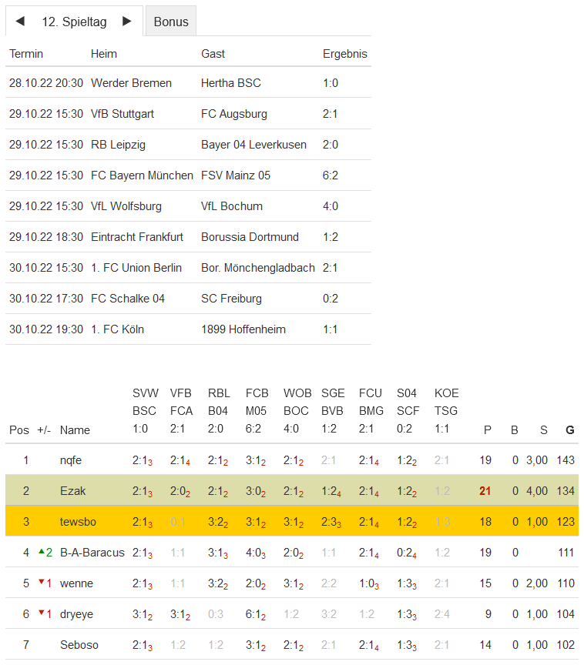584x665 pixels.
Task: Go to next Spieltag with right arrow
Action: 127,22
